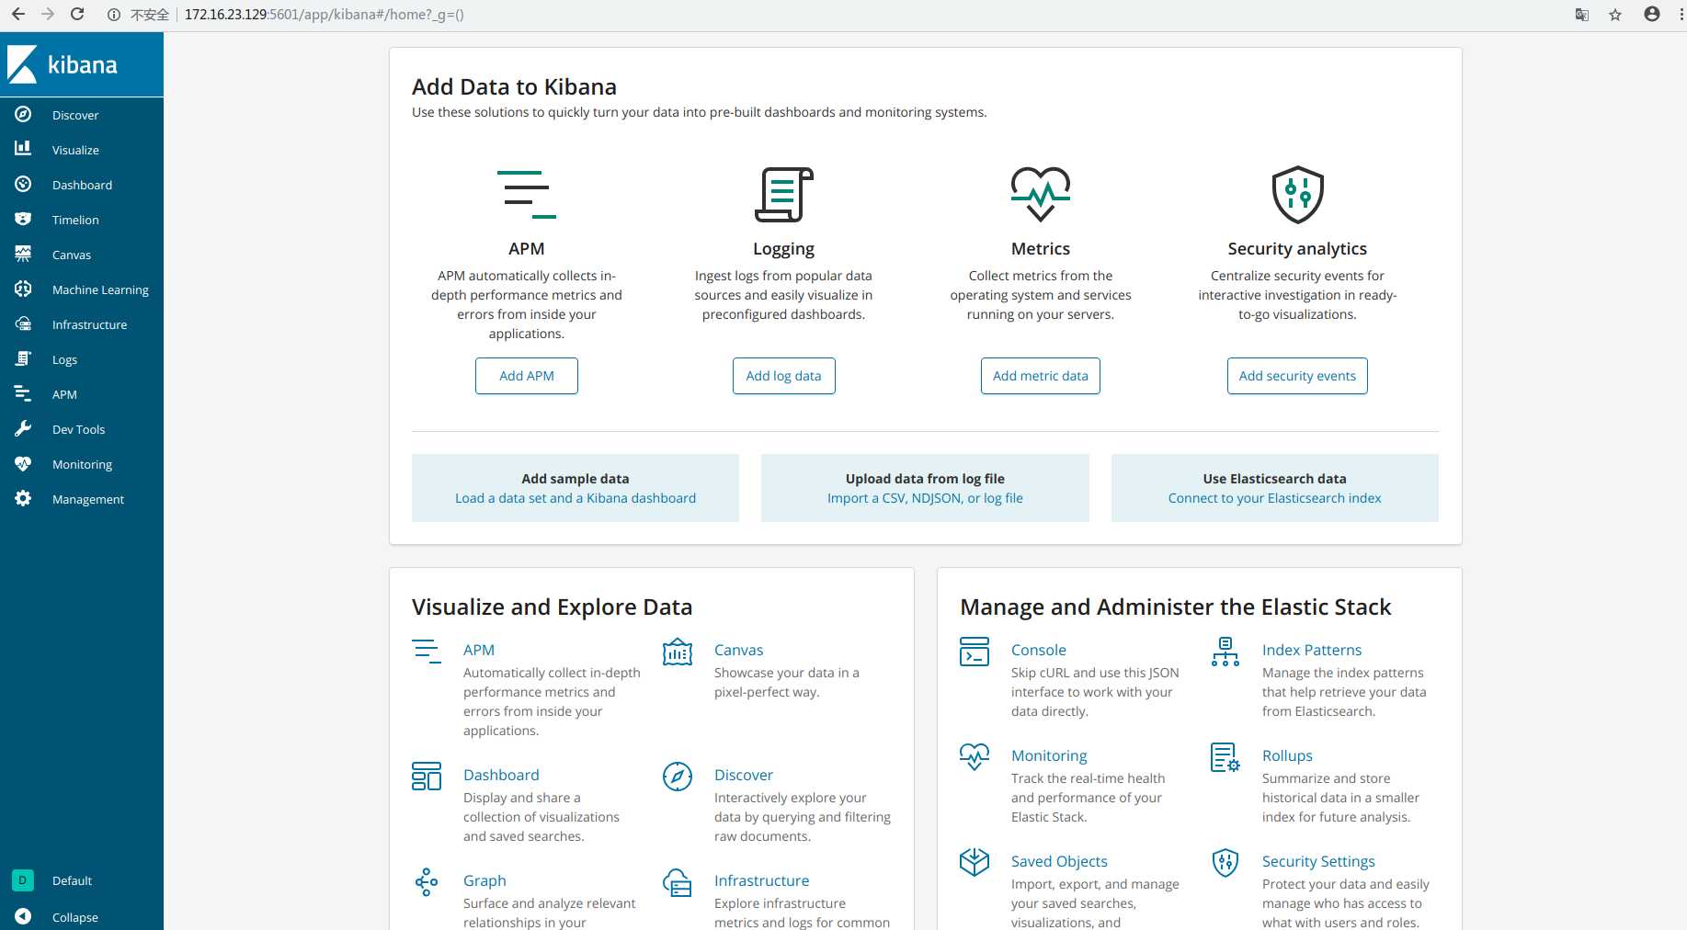Click the Infrastructure icon in Visualize section

tap(678, 882)
